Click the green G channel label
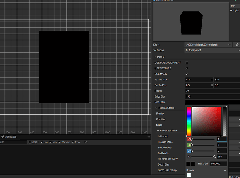Viewport: 240px width, 178px height. pyautogui.click(x=188, y=145)
